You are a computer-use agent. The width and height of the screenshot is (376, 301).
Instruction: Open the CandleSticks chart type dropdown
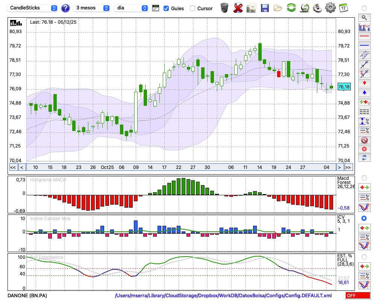33,8
